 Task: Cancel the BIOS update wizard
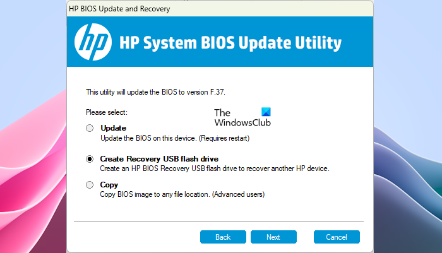337,237
